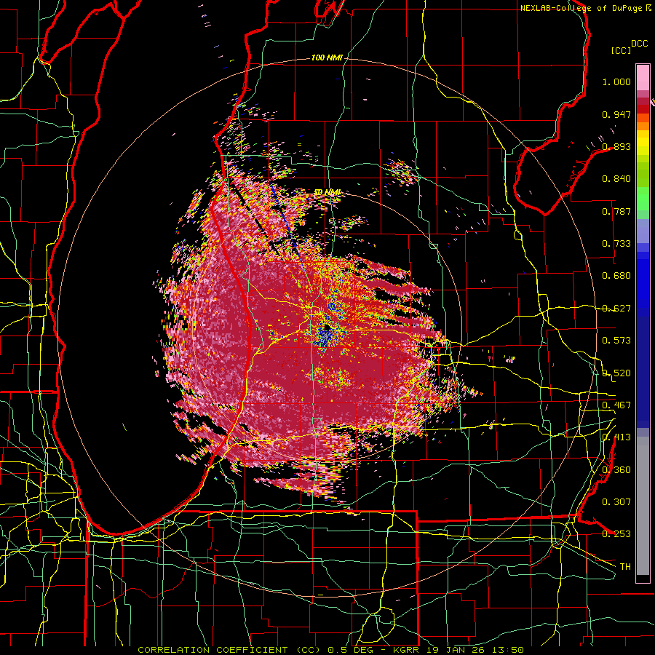
Task: Click the NEXLAB-College of DuPage watermark text
Action: pyautogui.click(x=581, y=8)
